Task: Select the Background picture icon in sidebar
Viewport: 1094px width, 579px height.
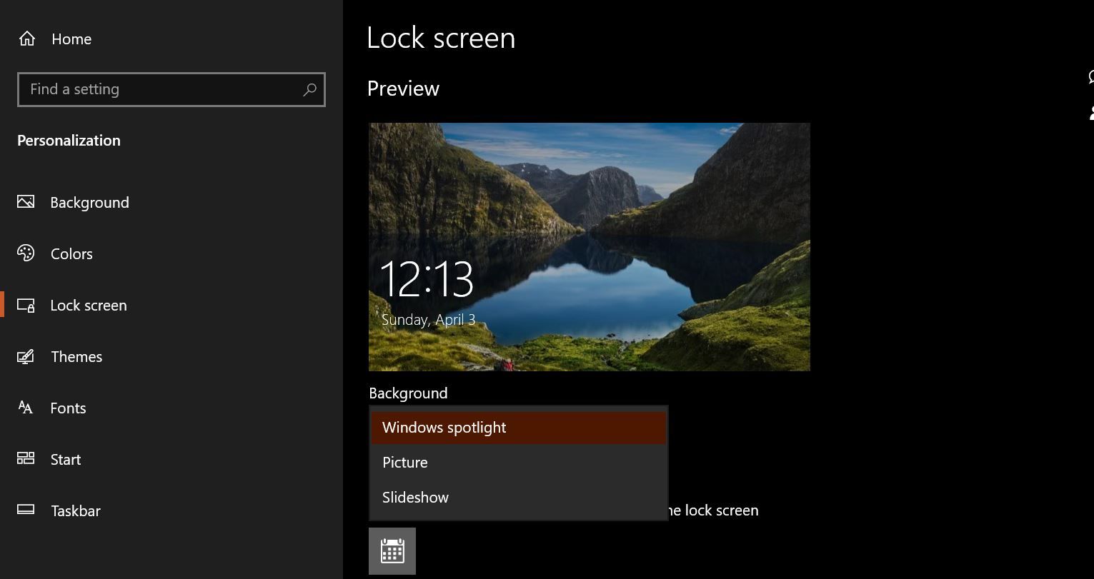Action: 26,202
